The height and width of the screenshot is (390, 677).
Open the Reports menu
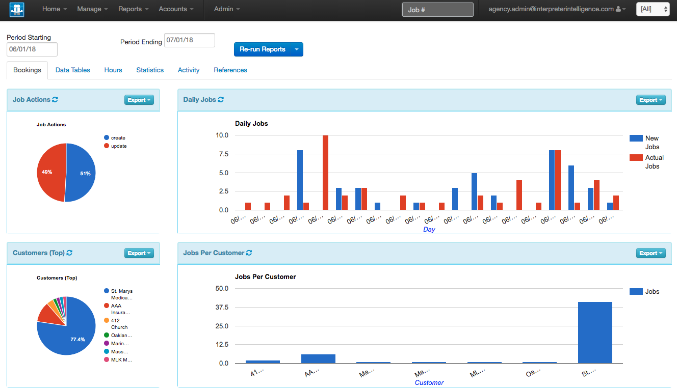(133, 9)
